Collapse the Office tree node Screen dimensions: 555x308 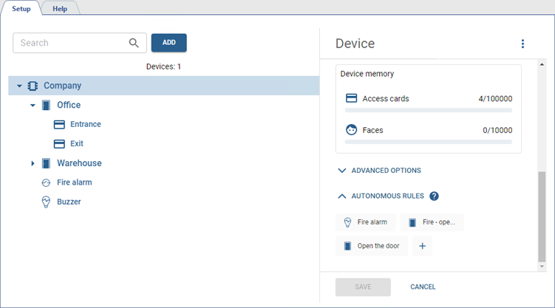33,105
